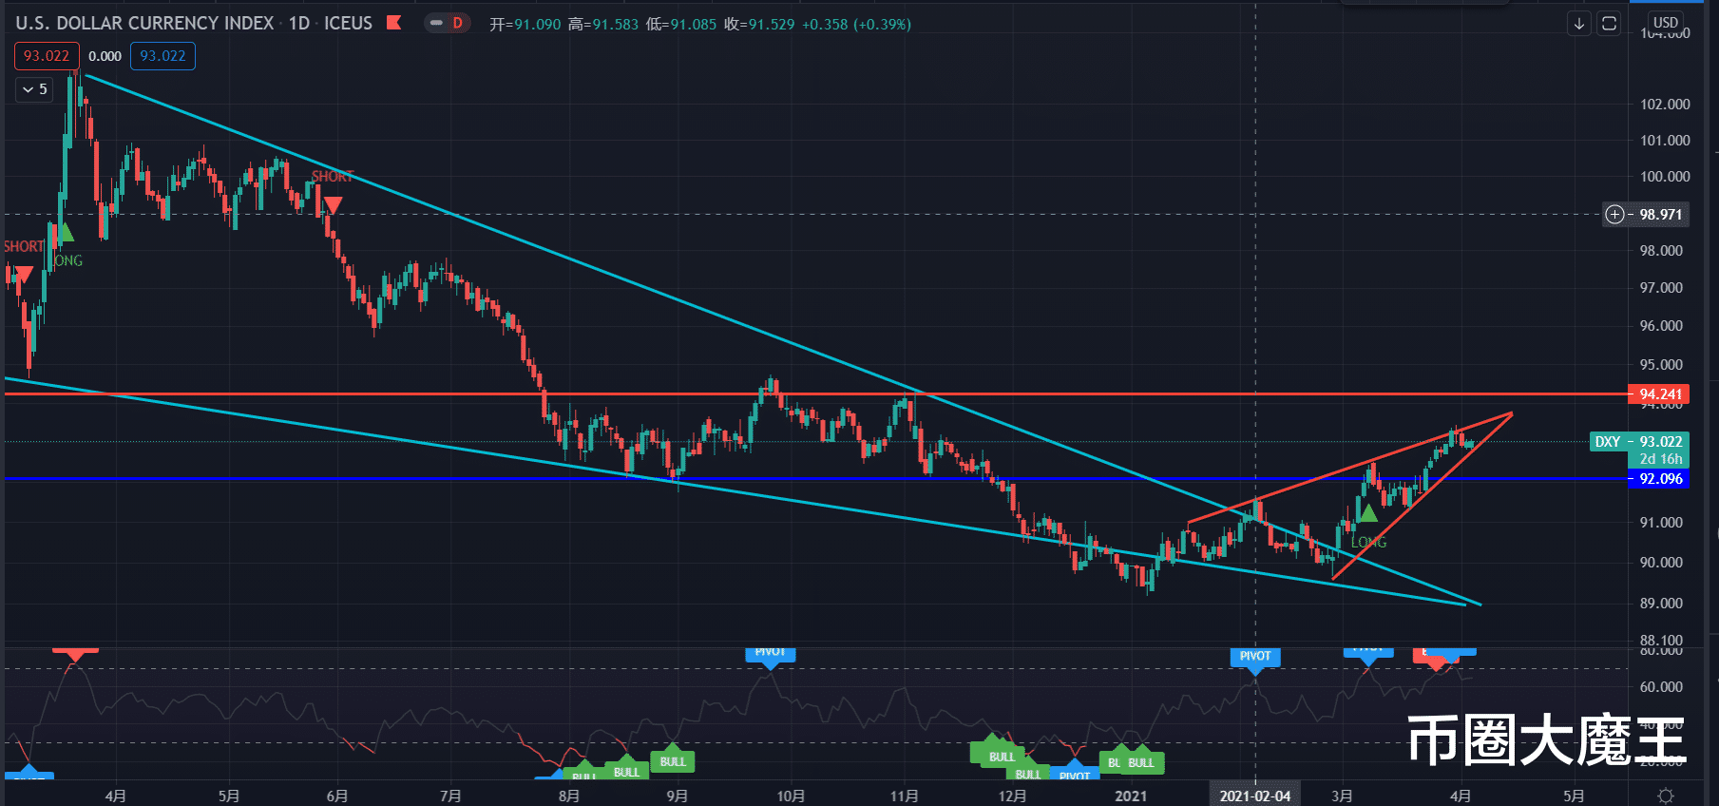
Task: Open the USD currency selector
Action: pyautogui.click(x=1665, y=22)
